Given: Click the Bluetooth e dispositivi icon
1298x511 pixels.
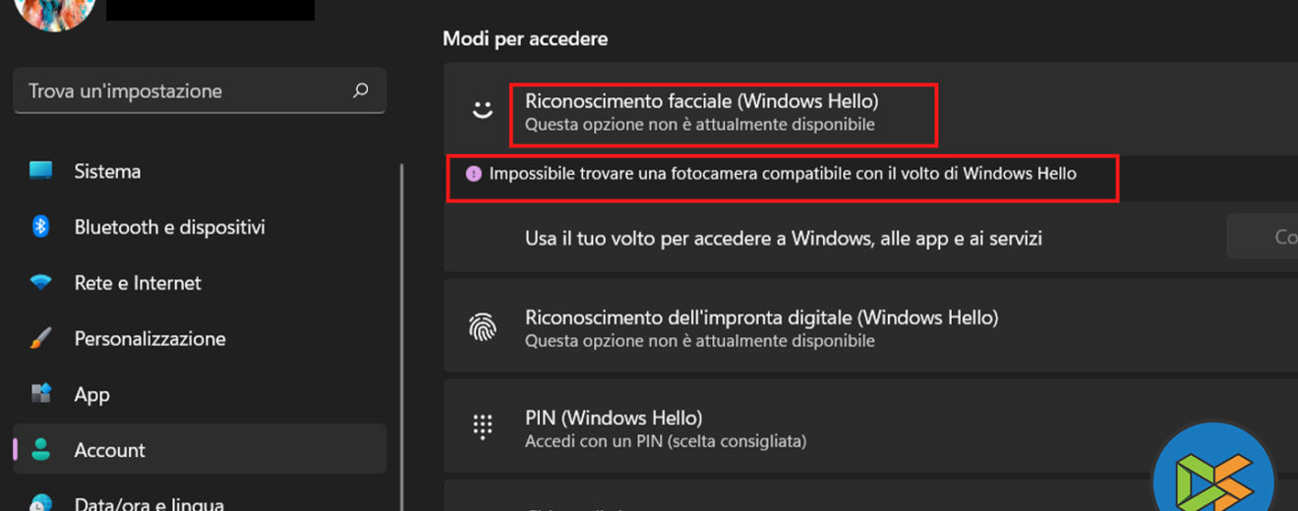Looking at the screenshot, I should click(40, 227).
